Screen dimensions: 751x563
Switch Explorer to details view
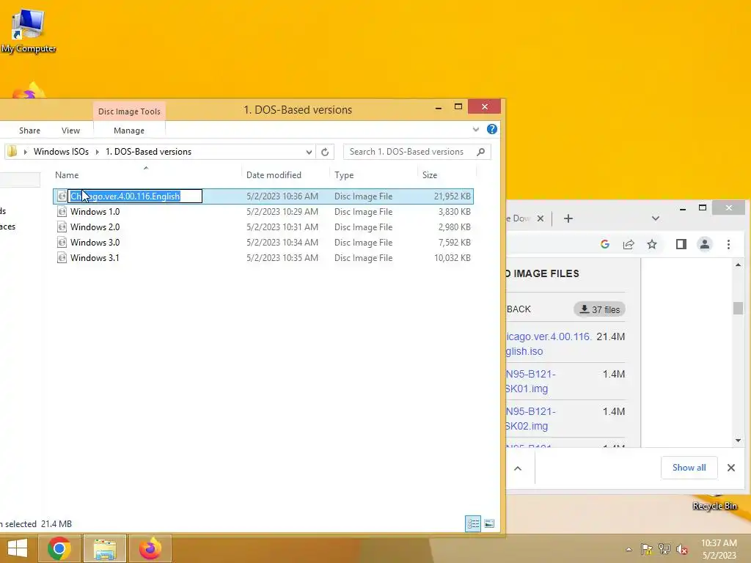tap(473, 523)
